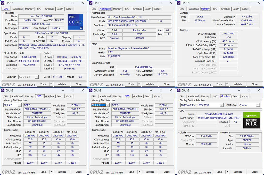Open the Slot #2 memory slot dropdown
The width and height of the screenshot is (264, 175).
[20, 105]
